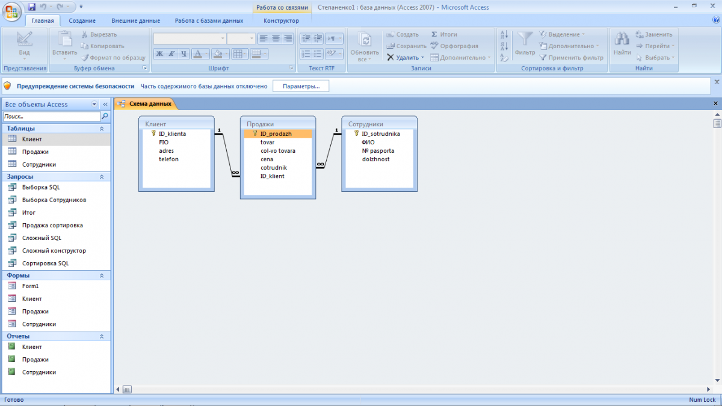The image size is (722, 406).
Task: Toggle underline Ч formatting button
Action: (x=184, y=54)
